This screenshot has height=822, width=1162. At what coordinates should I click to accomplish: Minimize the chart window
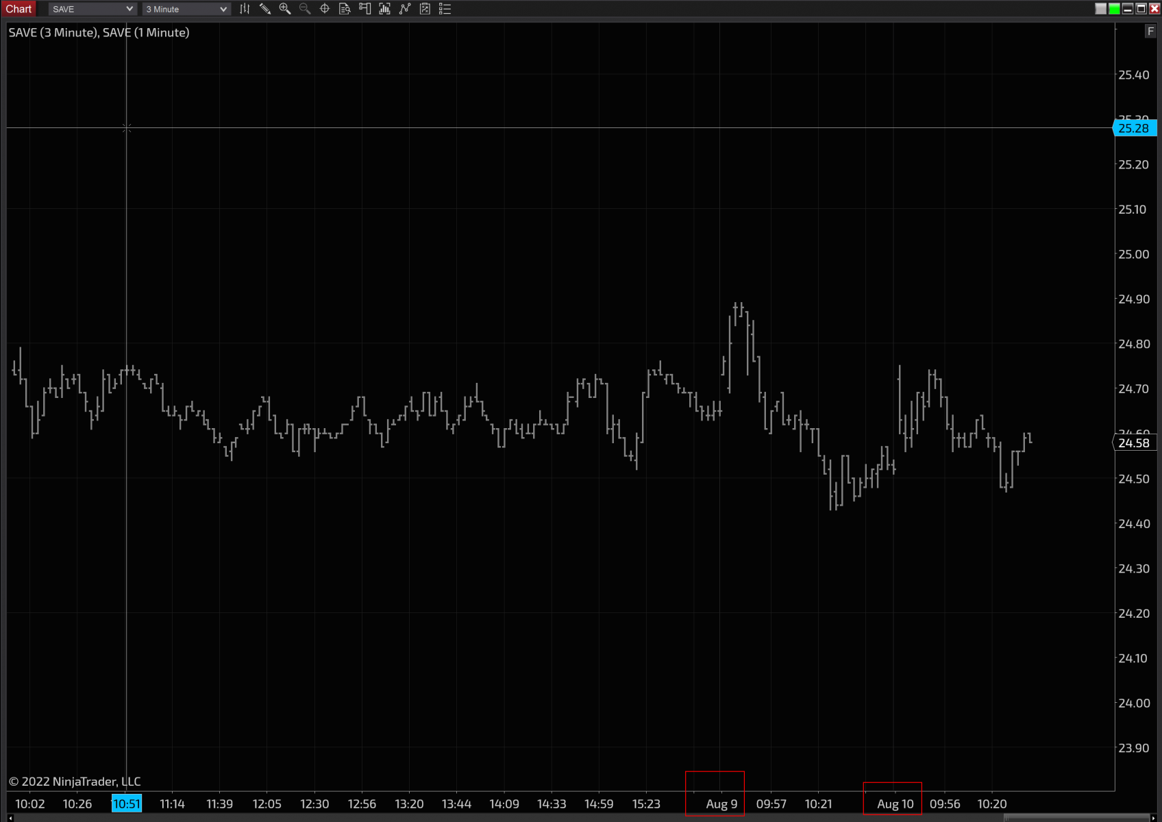coord(1128,9)
